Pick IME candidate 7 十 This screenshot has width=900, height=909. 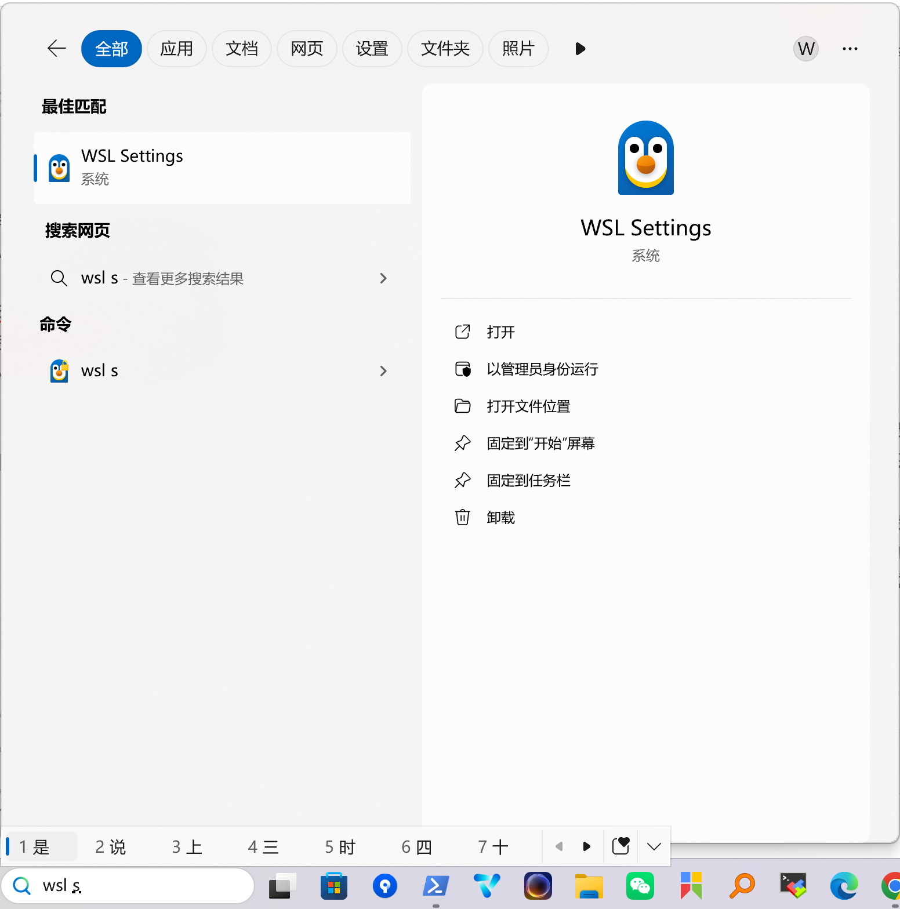(x=493, y=847)
